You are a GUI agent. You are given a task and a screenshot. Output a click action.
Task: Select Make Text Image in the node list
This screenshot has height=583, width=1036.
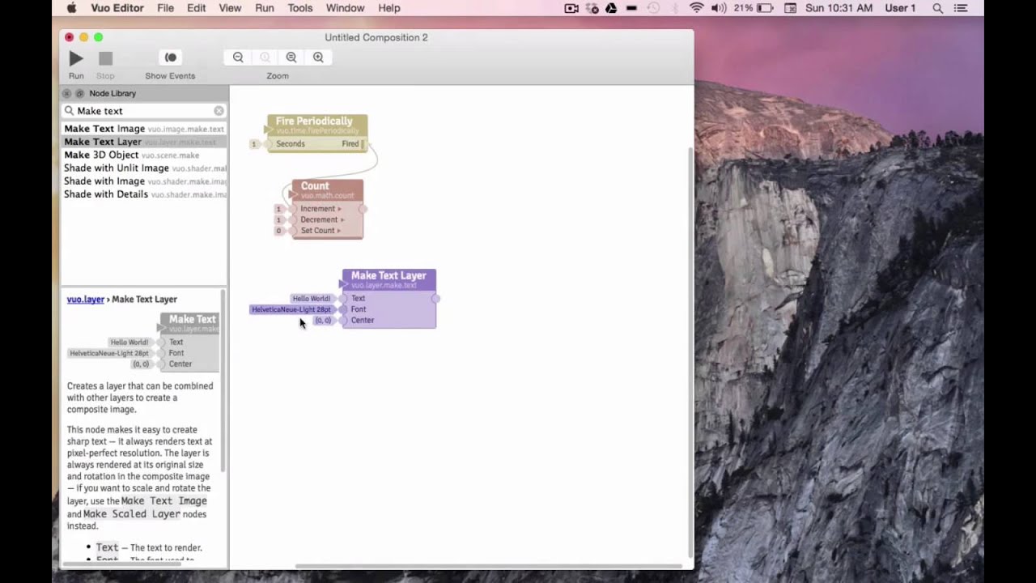(x=144, y=129)
